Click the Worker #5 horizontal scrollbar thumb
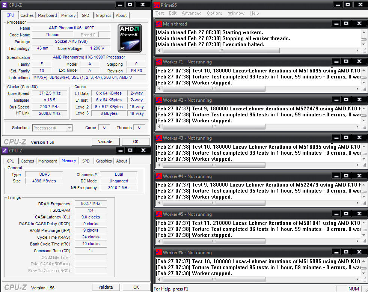Image resolution: width=368 pixels, height=292 pixels. click(x=214, y=241)
